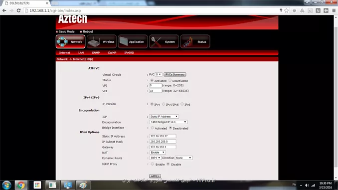This screenshot has height=190, width=338.
Task: Open the remote desktop monitor taskbar icon
Action: pyautogui.click(x=68, y=185)
